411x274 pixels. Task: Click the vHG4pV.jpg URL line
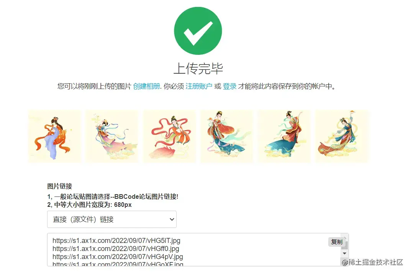coord(118,257)
